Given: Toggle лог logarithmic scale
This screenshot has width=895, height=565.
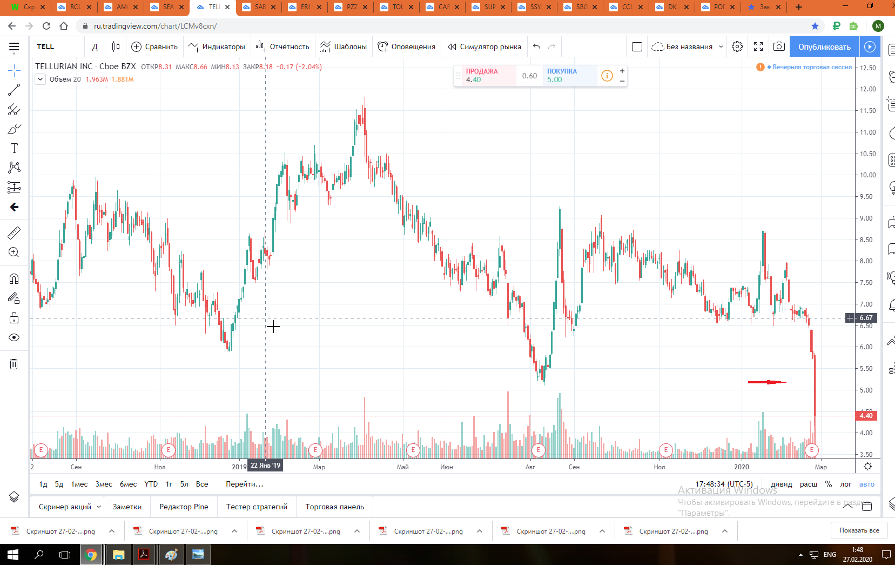Looking at the screenshot, I should [846, 484].
